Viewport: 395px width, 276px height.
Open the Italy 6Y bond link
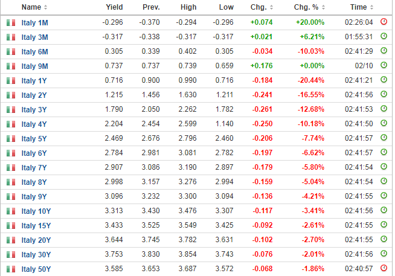34,153
